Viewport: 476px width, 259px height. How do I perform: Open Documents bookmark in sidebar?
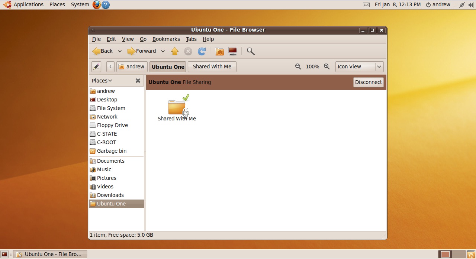point(116,161)
